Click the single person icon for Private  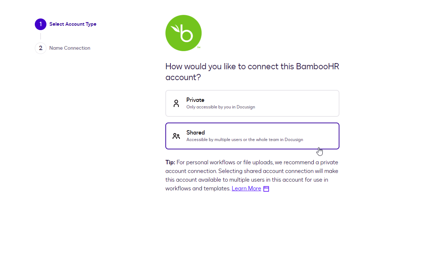pos(176,103)
